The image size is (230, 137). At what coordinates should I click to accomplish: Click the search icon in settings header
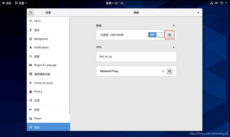(x=31, y=13)
